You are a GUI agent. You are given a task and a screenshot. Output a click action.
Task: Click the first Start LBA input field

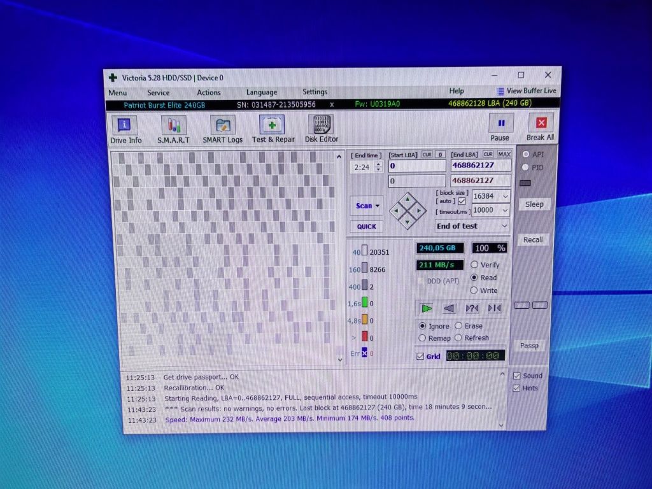tap(417, 166)
